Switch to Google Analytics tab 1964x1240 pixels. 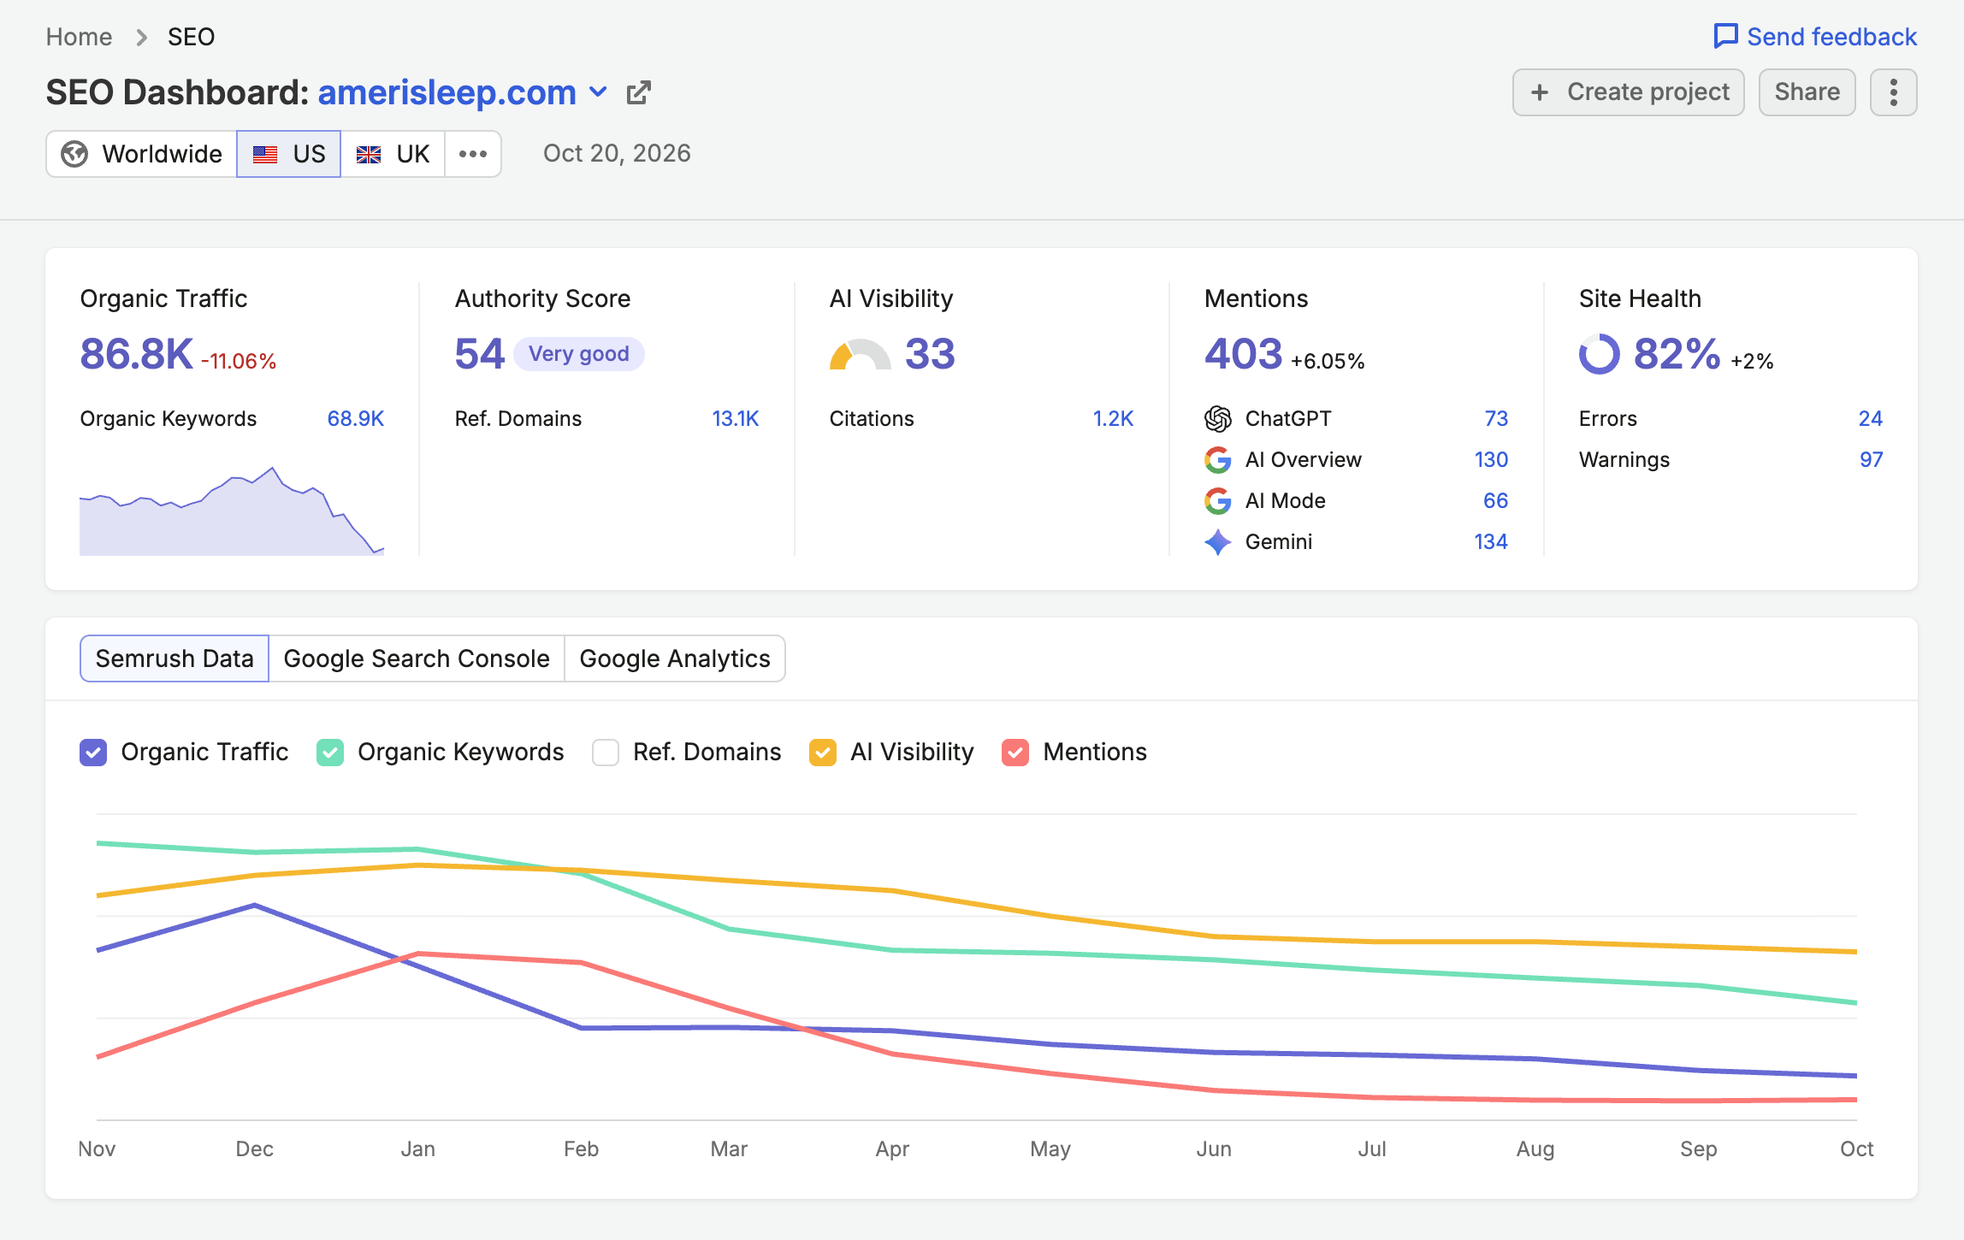pyautogui.click(x=675, y=658)
